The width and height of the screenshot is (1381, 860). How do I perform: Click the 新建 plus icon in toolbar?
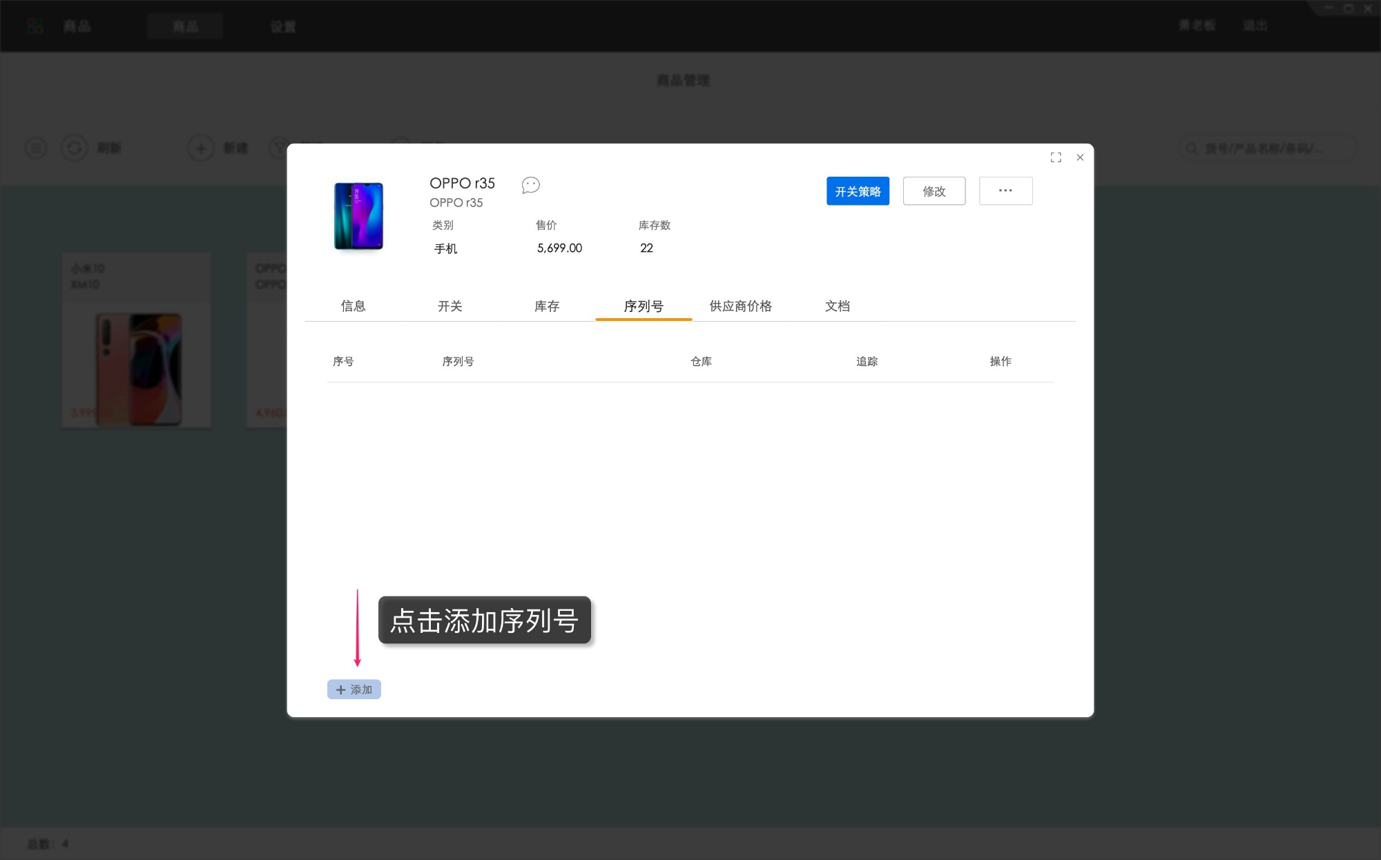(201, 148)
